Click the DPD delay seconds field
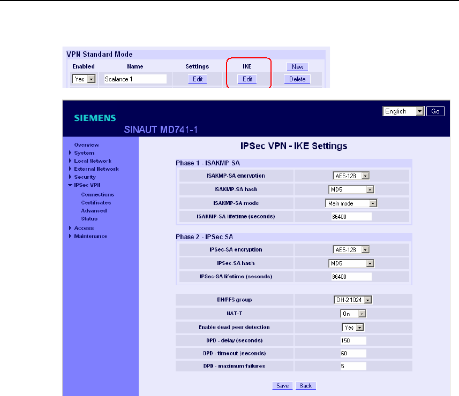 click(x=353, y=340)
